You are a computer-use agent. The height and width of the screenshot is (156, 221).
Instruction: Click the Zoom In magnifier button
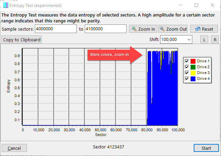pos(142,29)
